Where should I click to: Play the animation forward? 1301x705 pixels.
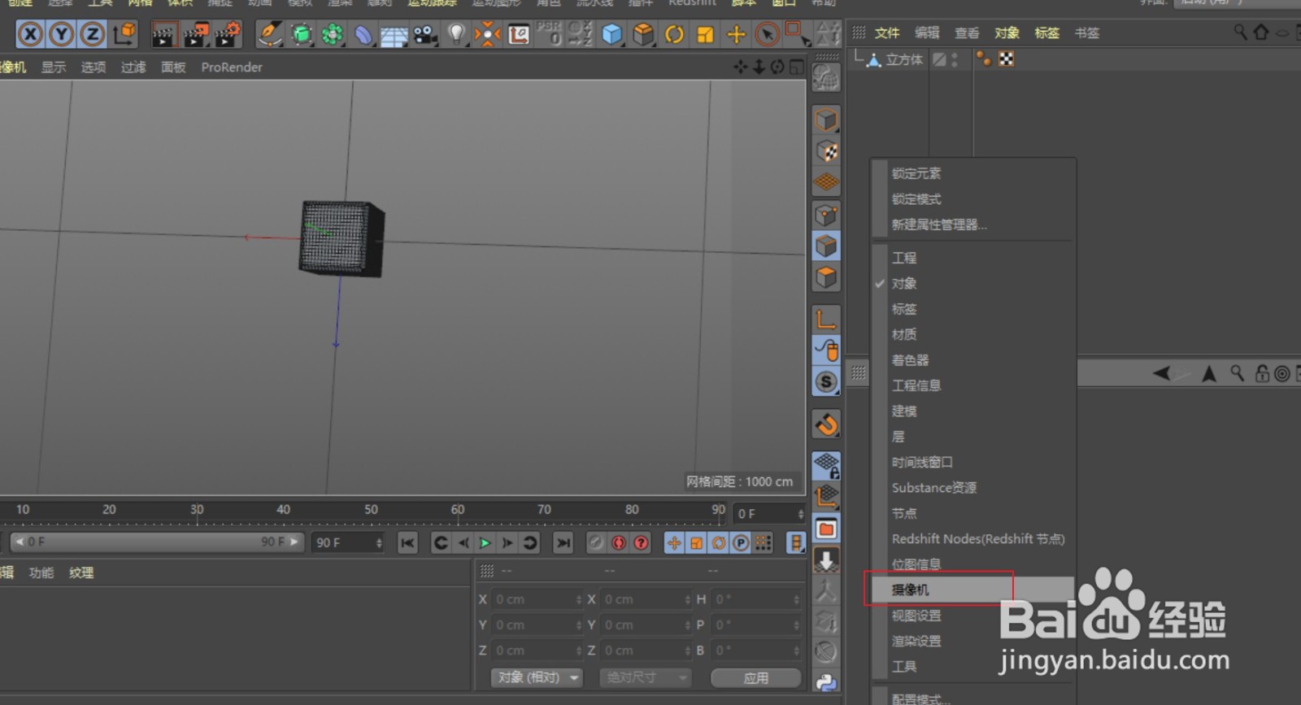[x=485, y=542]
